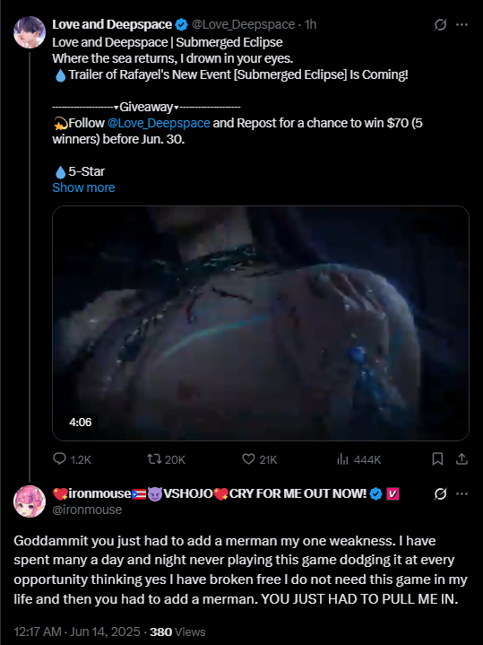Open Grok icon on Love and Deepspace post
This screenshot has height=645, width=483.
coord(440,25)
